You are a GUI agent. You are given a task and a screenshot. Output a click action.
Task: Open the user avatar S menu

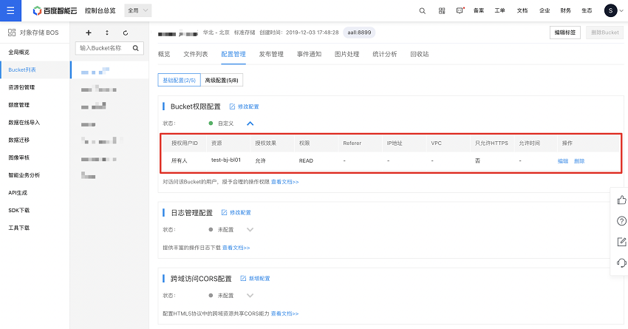[x=610, y=10]
